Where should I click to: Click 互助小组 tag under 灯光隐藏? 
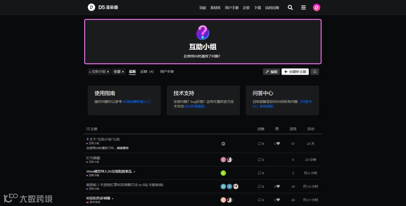point(93,162)
